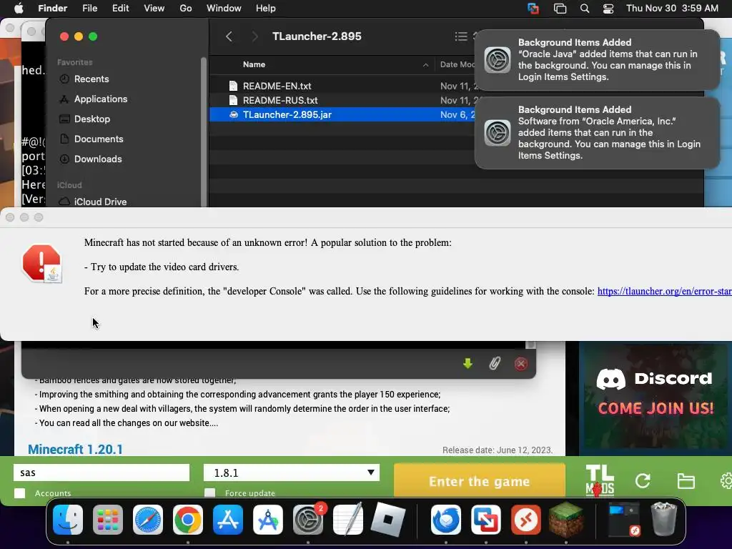Open Launchpad from the Dock

click(108, 520)
